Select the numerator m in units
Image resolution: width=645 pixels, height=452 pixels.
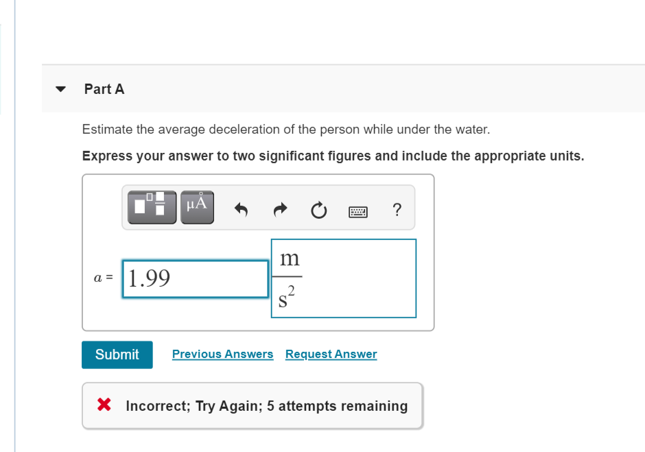[290, 259]
